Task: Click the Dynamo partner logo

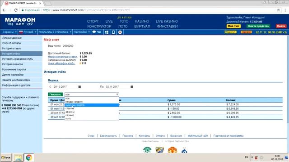Action: pos(184,150)
